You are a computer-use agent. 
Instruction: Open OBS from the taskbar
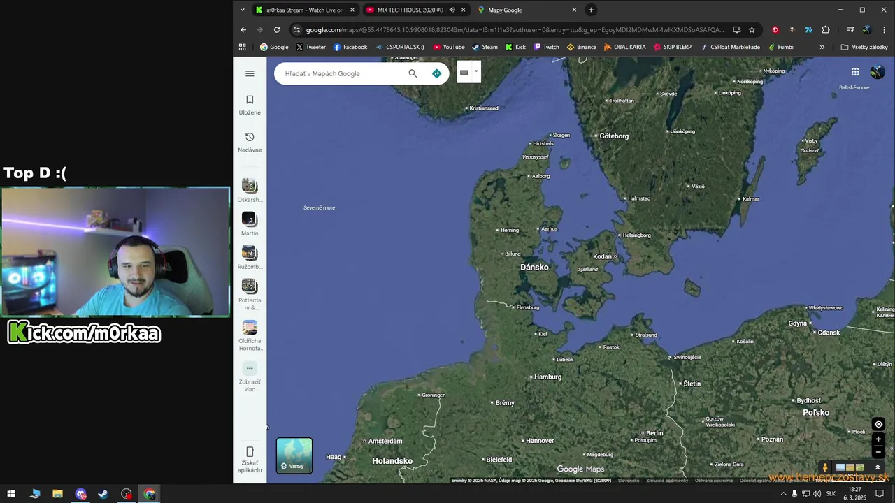click(x=126, y=494)
